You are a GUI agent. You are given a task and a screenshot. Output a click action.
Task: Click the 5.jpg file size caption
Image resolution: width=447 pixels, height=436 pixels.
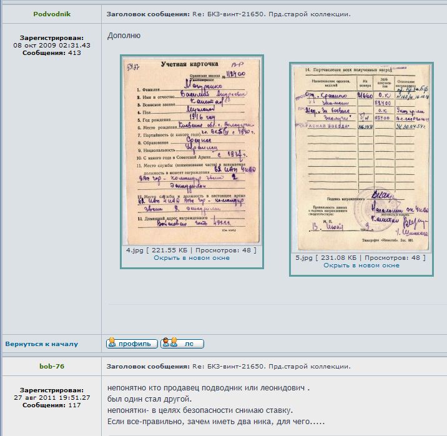[x=361, y=257]
